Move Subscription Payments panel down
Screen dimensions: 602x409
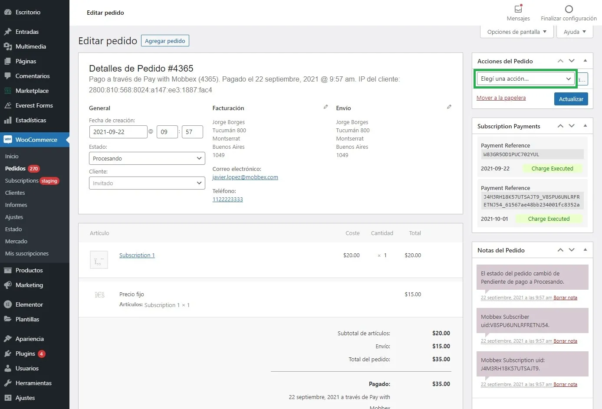coord(572,126)
